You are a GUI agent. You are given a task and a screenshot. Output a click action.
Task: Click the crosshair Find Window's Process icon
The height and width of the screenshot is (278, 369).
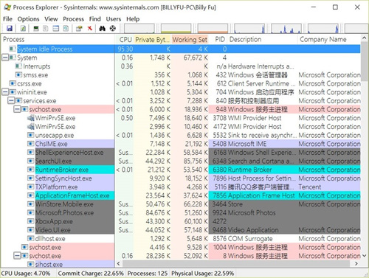(112, 29)
